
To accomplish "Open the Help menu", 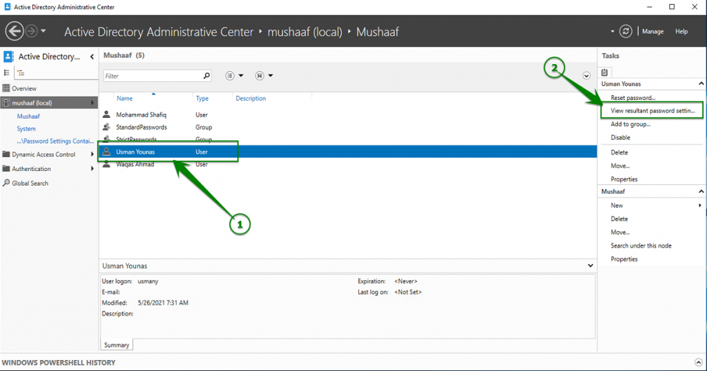I will [681, 32].
